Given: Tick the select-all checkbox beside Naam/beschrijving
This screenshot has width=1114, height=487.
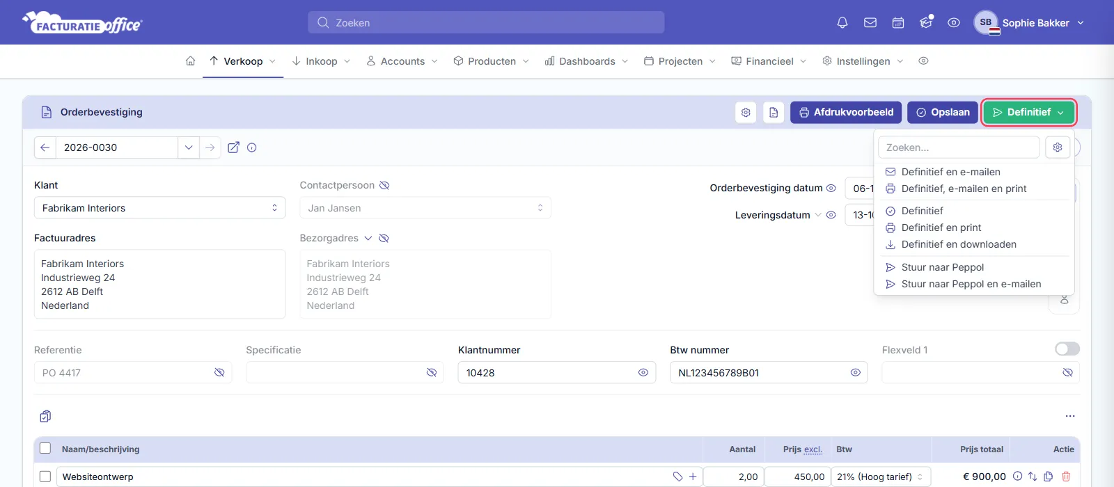Looking at the screenshot, I should 45,449.
